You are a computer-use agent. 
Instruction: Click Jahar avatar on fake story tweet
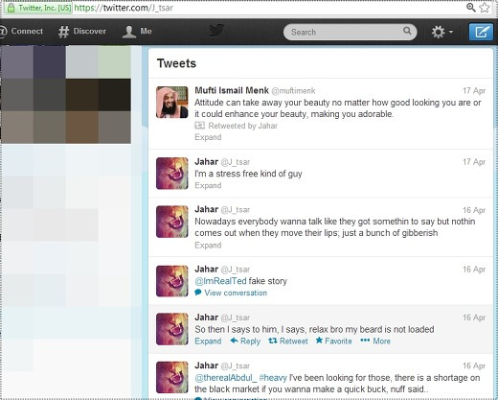click(x=172, y=281)
